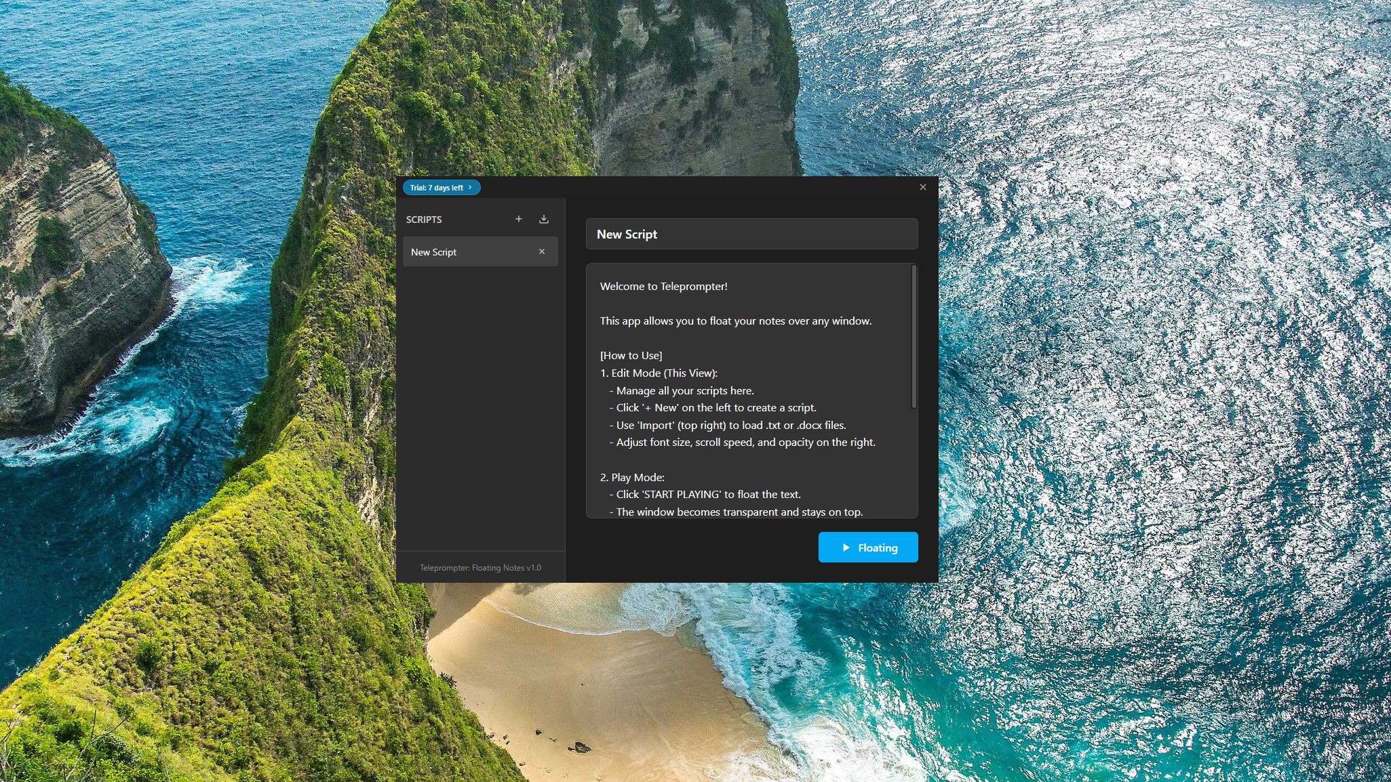Import a script file via download icon

[x=544, y=219]
